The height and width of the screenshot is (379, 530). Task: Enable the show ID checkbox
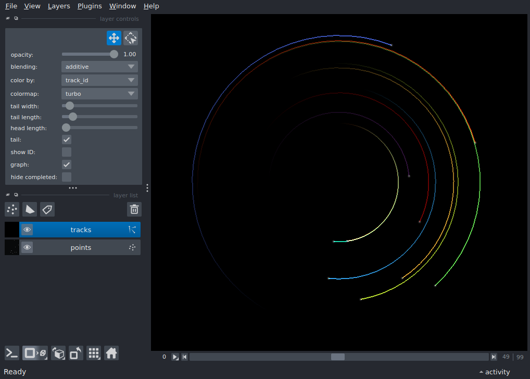(x=67, y=152)
